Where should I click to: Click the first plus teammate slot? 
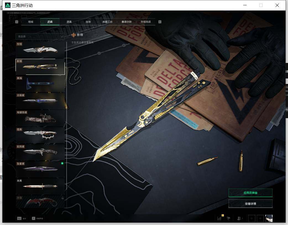[252, 218]
